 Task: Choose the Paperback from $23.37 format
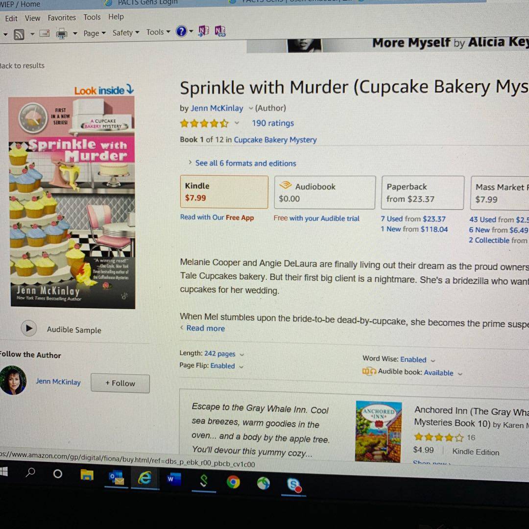point(423,192)
